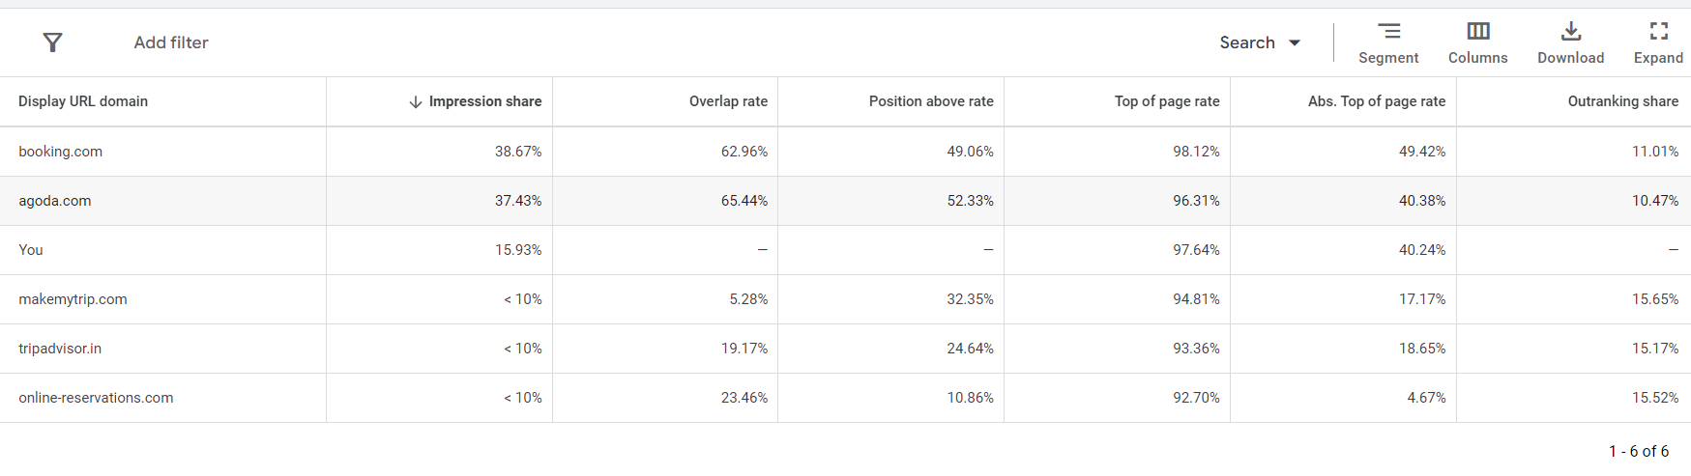Expand the table to full screen
The image size is (1691, 476).
(x=1658, y=32)
